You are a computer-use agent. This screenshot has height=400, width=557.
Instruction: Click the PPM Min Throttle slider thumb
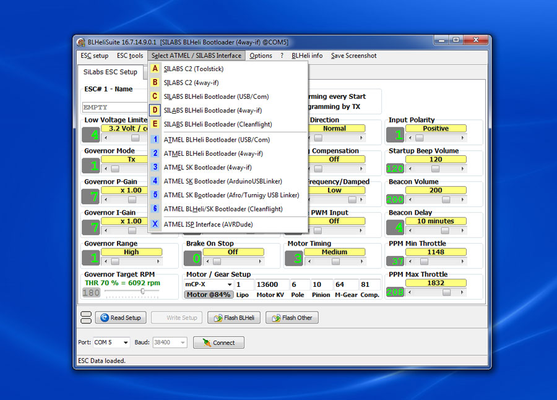[424, 262]
